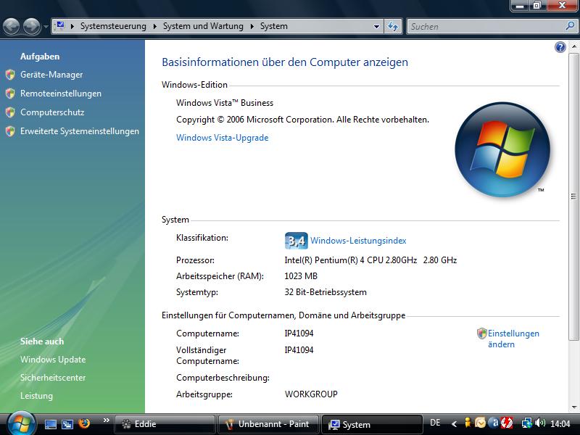Open the Geräte-Manager task link

[51, 75]
